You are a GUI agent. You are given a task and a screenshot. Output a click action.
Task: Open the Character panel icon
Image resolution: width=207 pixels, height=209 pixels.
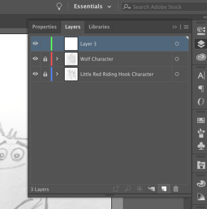(x=201, y=75)
